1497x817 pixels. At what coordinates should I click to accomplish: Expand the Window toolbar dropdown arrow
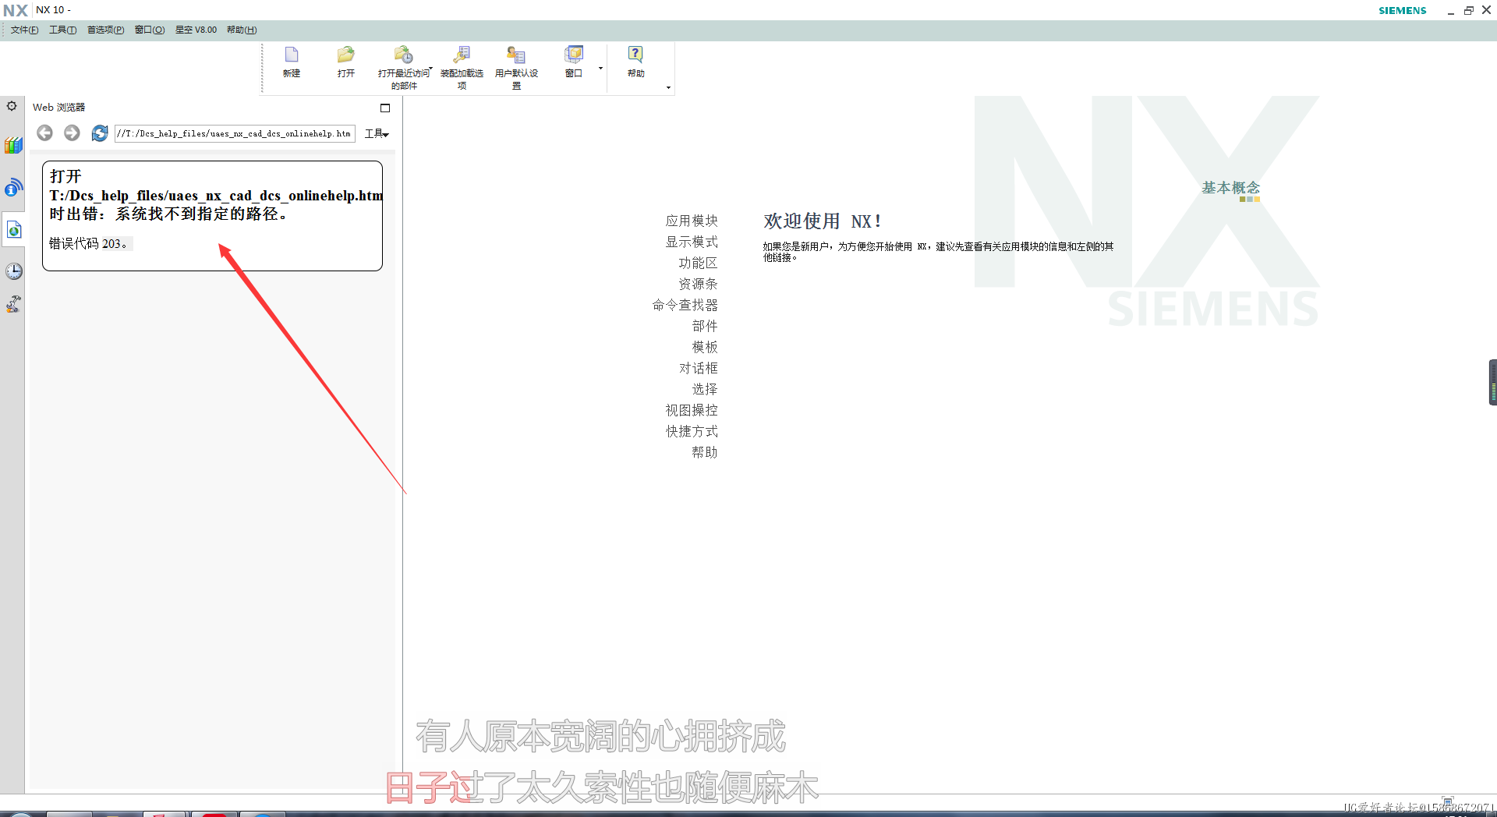click(x=600, y=68)
